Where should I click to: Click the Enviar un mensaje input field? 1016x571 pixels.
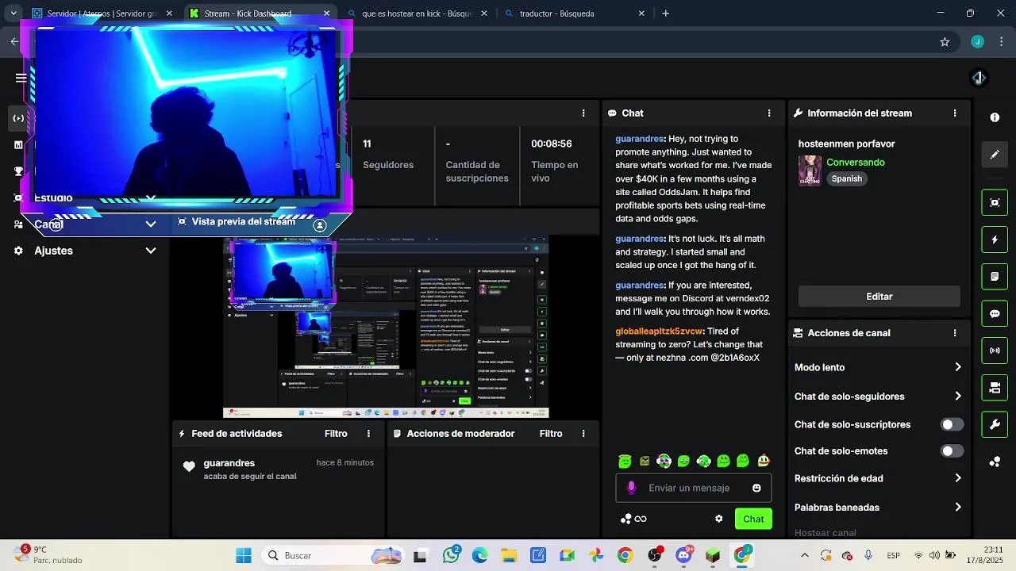click(x=694, y=488)
